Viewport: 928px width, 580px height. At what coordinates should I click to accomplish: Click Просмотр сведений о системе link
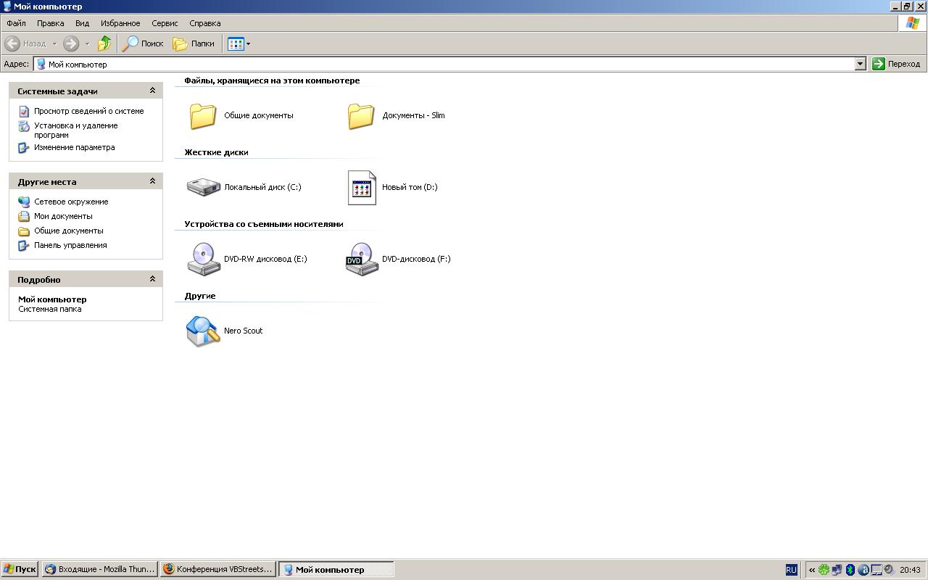click(x=88, y=111)
